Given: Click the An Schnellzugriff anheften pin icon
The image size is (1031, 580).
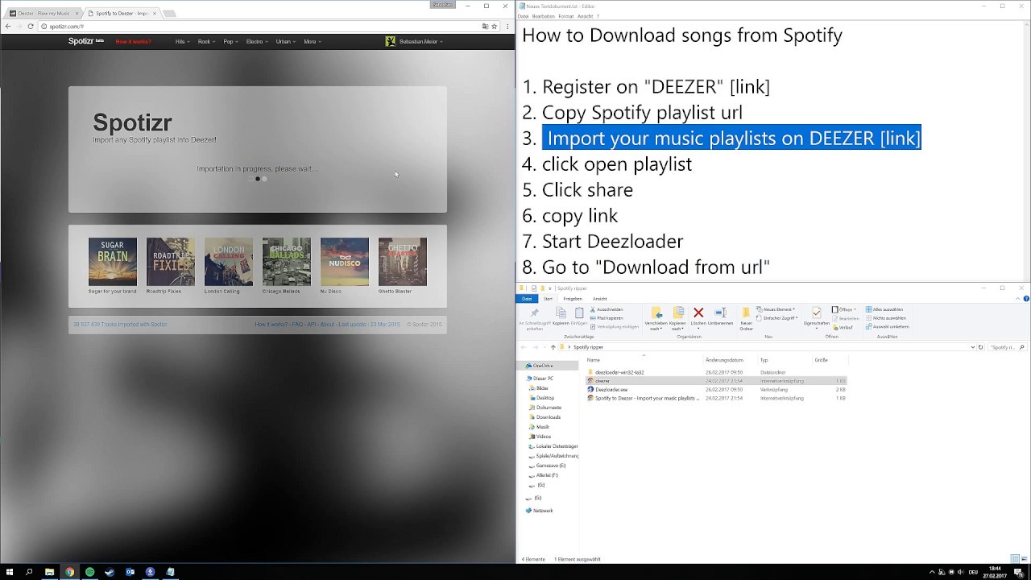Looking at the screenshot, I should [x=534, y=313].
